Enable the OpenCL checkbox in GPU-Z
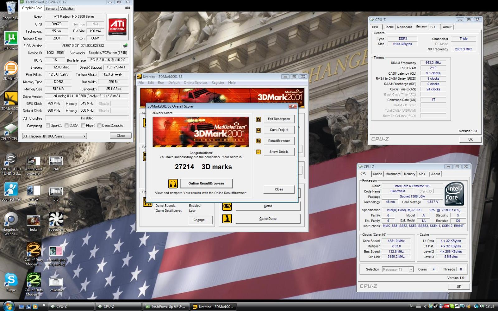Screen dimensions: 498x311 click(x=48, y=126)
